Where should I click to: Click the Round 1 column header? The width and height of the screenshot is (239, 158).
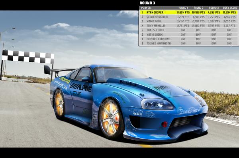(x=183, y=8)
